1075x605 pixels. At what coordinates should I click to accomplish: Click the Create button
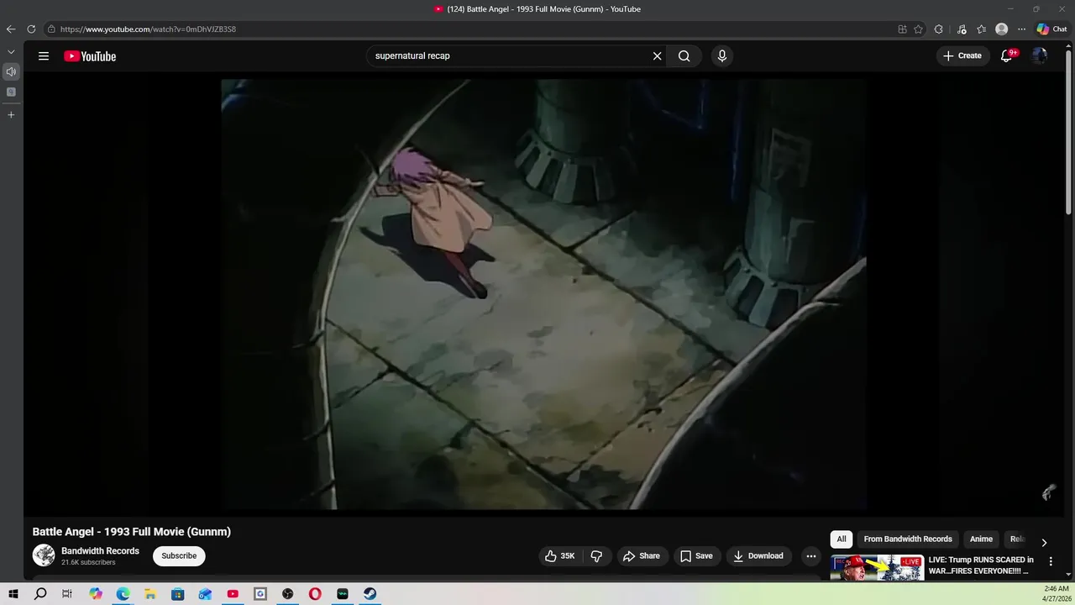pos(962,56)
